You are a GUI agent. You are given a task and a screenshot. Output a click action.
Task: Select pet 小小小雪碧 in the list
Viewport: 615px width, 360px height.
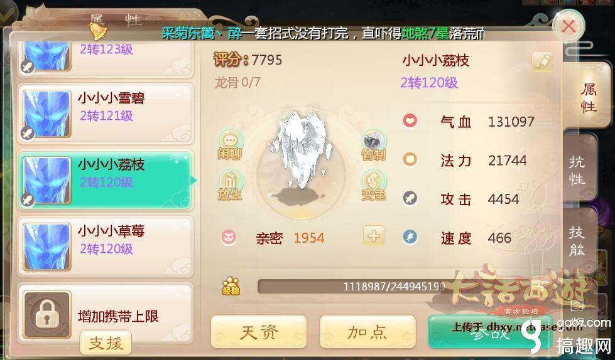tap(106, 114)
